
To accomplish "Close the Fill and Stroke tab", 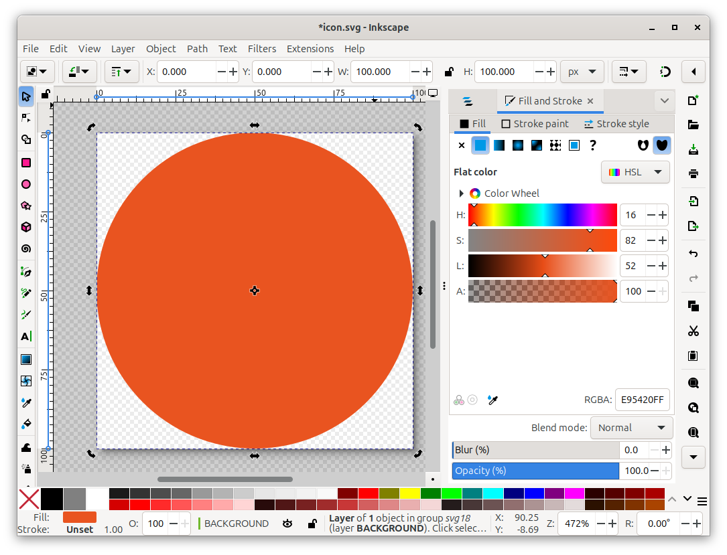I will 590,101.
